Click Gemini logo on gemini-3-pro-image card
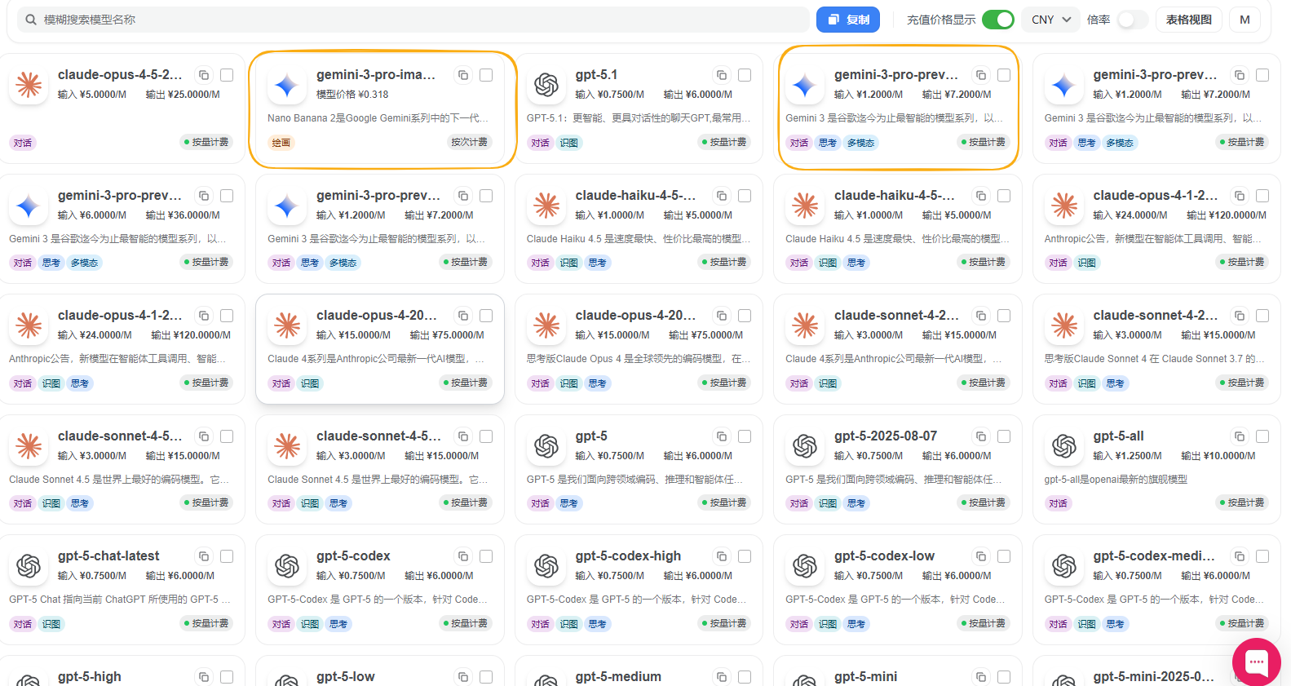 [x=287, y=85]
